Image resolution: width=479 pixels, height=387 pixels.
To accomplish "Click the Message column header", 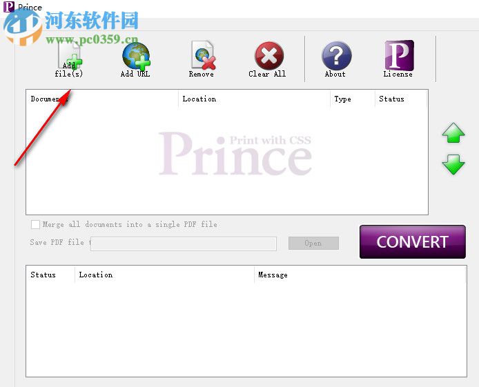I will tap(360, 275).
